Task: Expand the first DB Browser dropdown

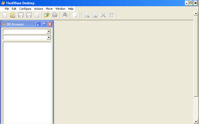Action: click(x=49, y=31)
